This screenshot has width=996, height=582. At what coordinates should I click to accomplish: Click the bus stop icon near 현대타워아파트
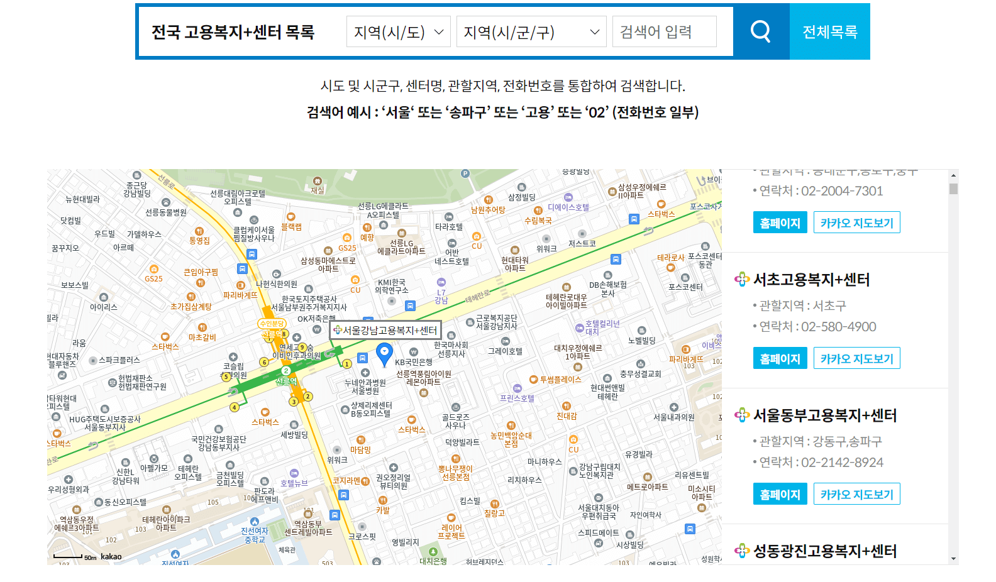[616, 259]
